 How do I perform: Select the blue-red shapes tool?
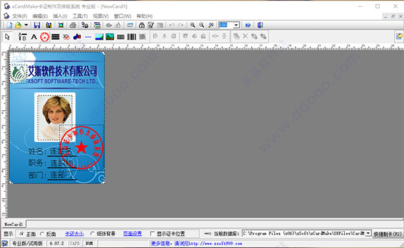77,37
